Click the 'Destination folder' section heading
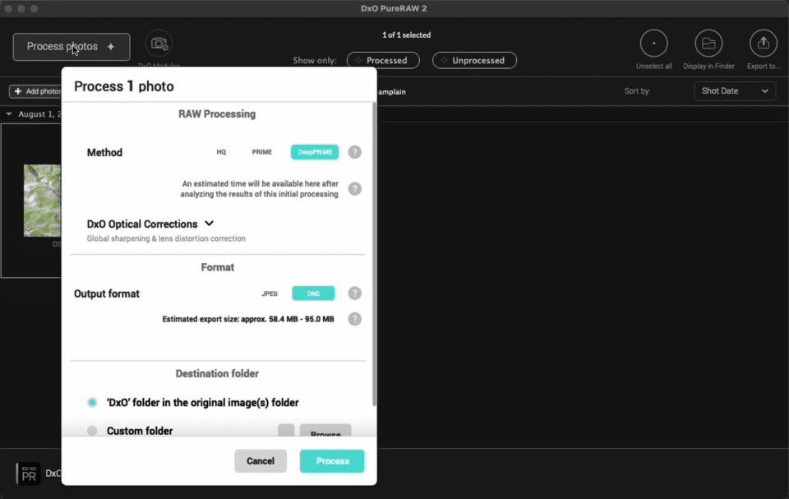Viewport: 789px width, 499px height. 217,373
